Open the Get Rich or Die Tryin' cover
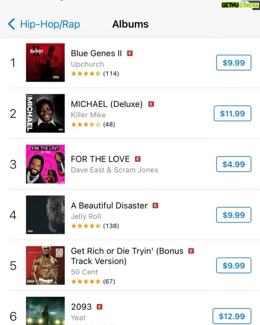 [45, 266]
